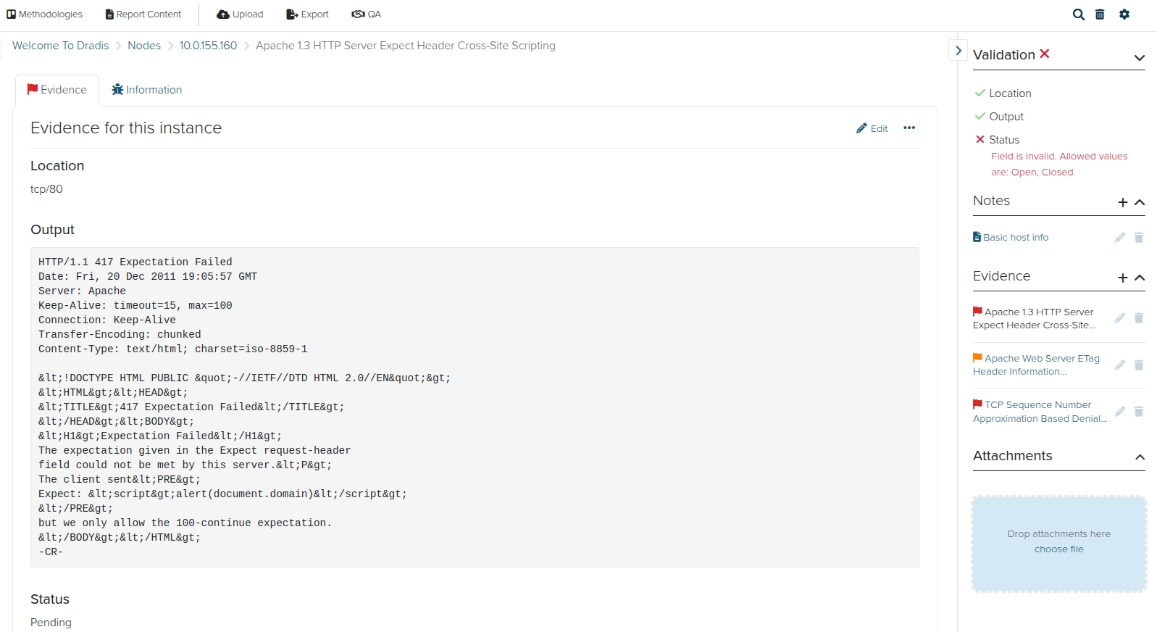The image size is (1157, 632).
Task: Click the Location validation entry
Action: click(x=1003, y=93)
